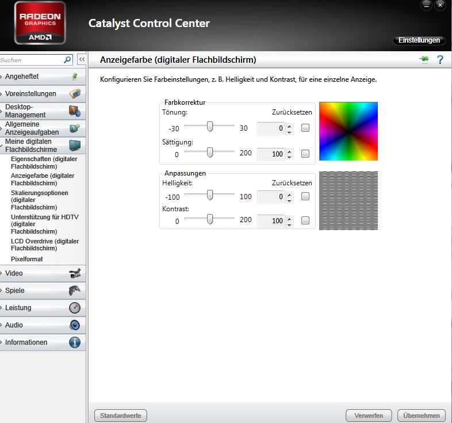Click the color wheel preview image
This screenshot has height=423, width=452.
coord(348,131)
